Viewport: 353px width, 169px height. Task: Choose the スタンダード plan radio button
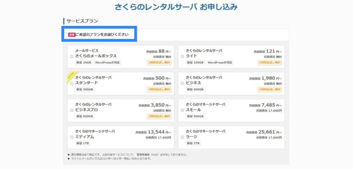coord(72,83)
